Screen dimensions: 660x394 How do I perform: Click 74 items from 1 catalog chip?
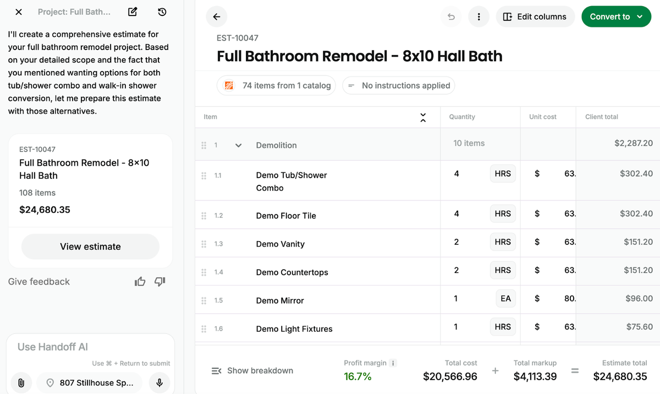point(277,85)
